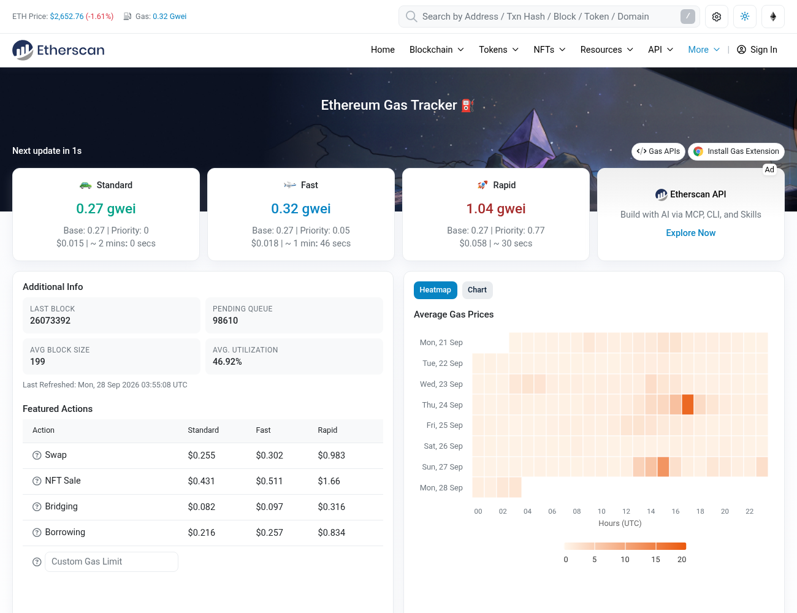
Task: Click the 0.32 Gwei gas link
Action: coord(169,17)
